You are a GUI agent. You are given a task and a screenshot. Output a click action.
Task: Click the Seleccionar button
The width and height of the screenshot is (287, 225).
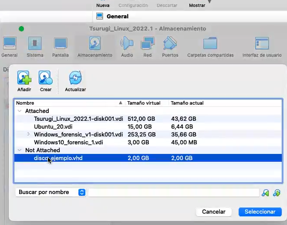[260, 212]
